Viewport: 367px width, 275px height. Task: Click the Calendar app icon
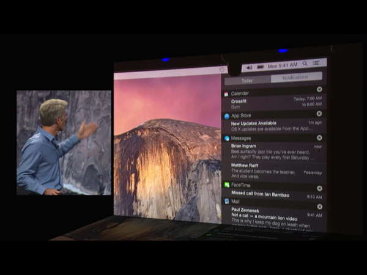[x=226, y=94]
